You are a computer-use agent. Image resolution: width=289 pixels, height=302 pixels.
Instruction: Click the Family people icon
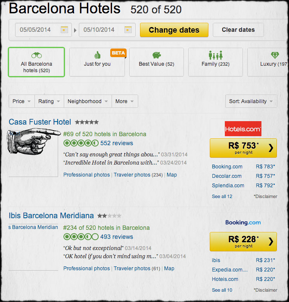215,55
